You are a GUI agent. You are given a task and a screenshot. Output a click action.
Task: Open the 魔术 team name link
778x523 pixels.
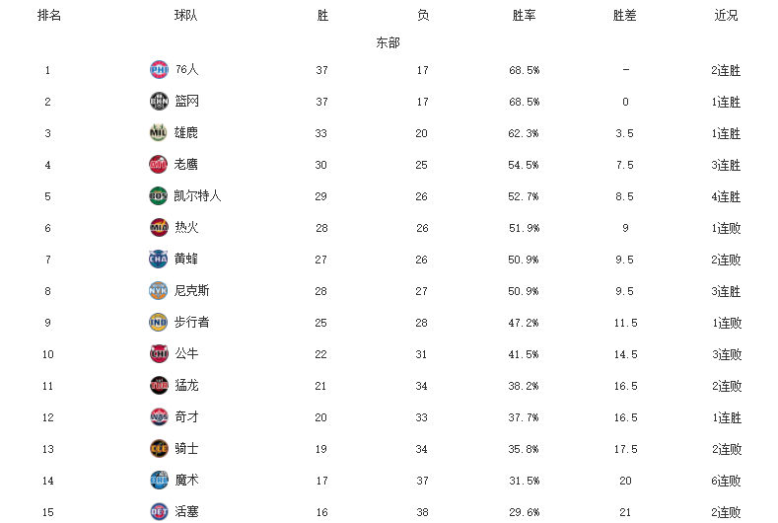pyautogui.click(x=186, y=480)
